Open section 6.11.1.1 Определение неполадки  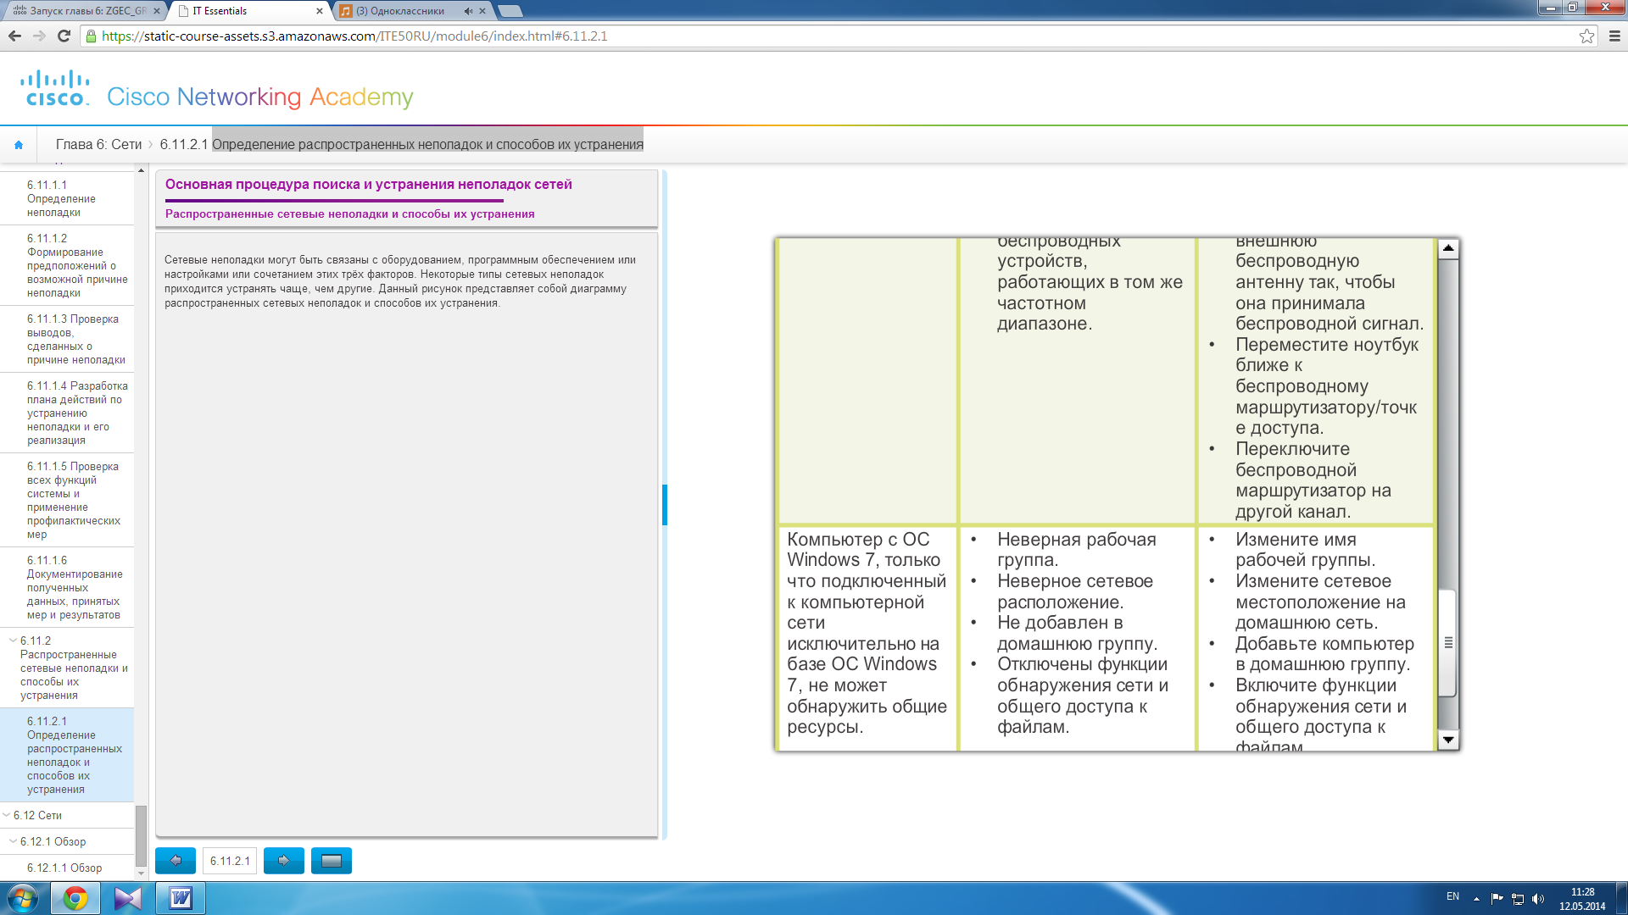[x=67, y=198]
